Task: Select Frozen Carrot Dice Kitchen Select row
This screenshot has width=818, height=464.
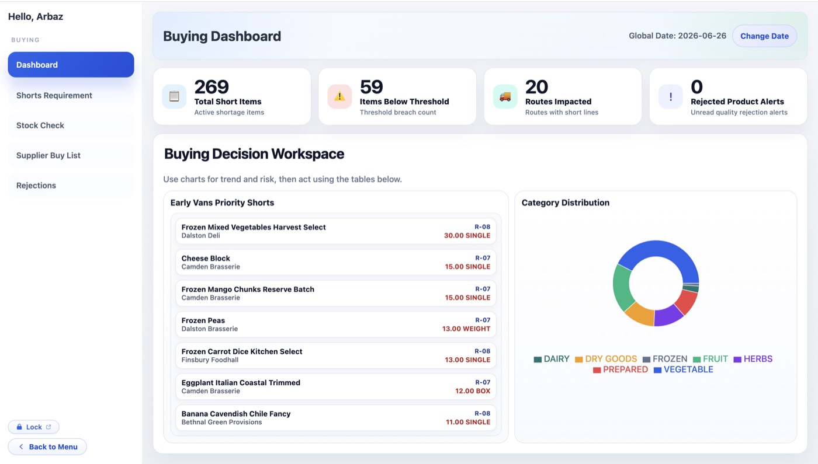Action: 336,355
